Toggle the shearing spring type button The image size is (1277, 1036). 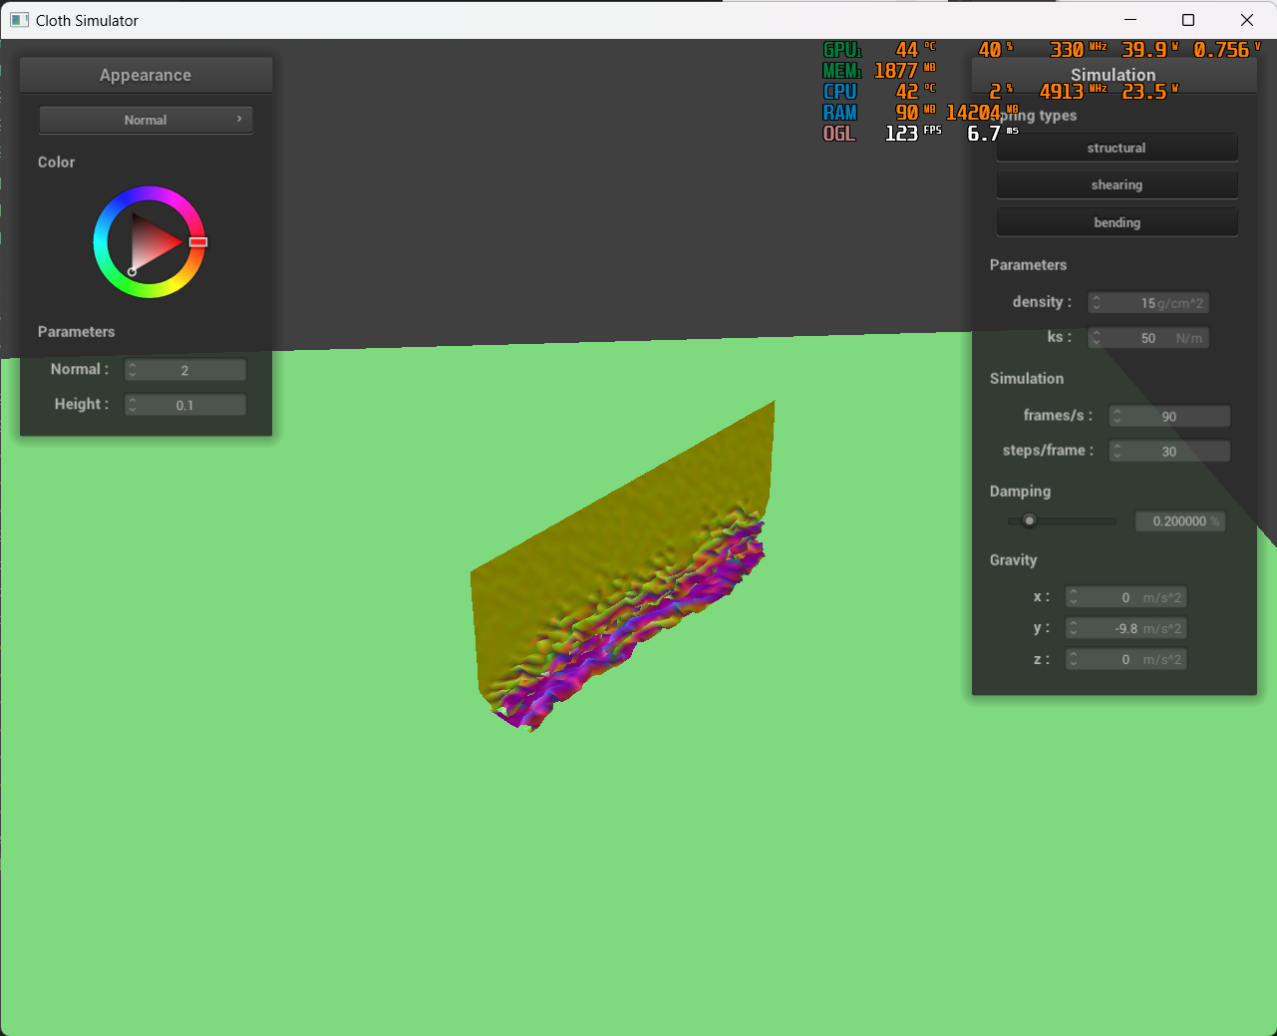1117,184
